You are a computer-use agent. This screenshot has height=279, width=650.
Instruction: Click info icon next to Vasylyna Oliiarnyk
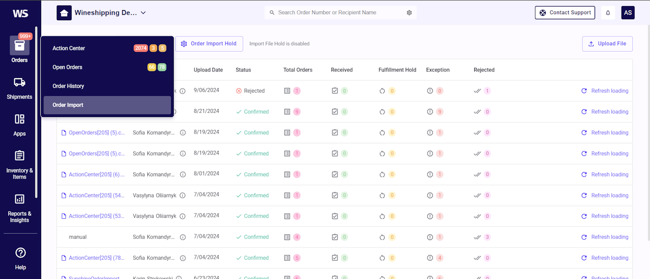[182, 195]
